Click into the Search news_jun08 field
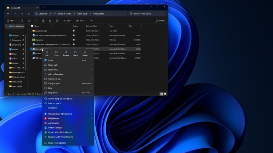 (147, 13)
